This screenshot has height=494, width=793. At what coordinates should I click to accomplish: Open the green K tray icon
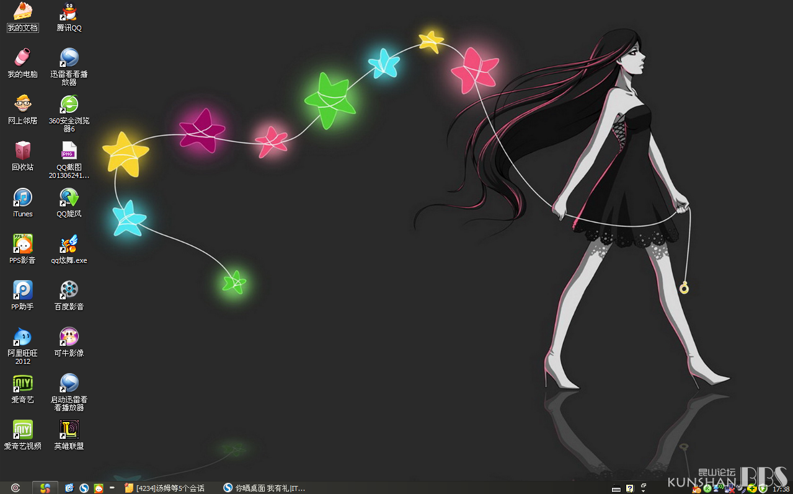coord(707,488)
